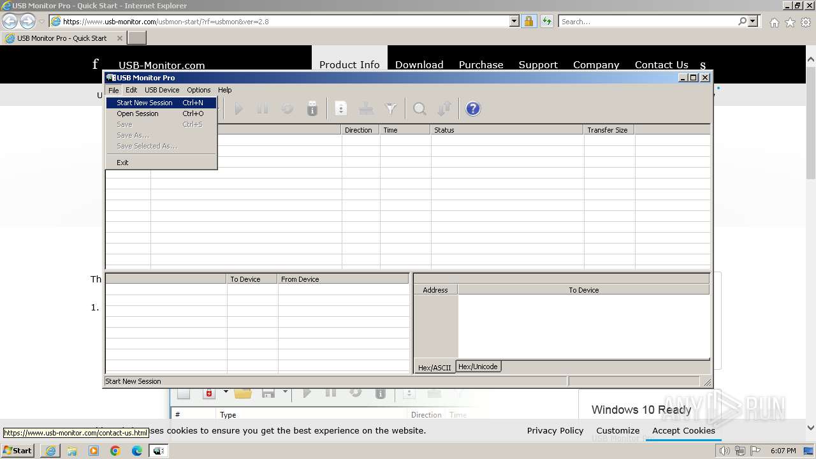Screen dimensions: 816x459
Task: Open the IE Favorites star icon
Action: (790, 22)
